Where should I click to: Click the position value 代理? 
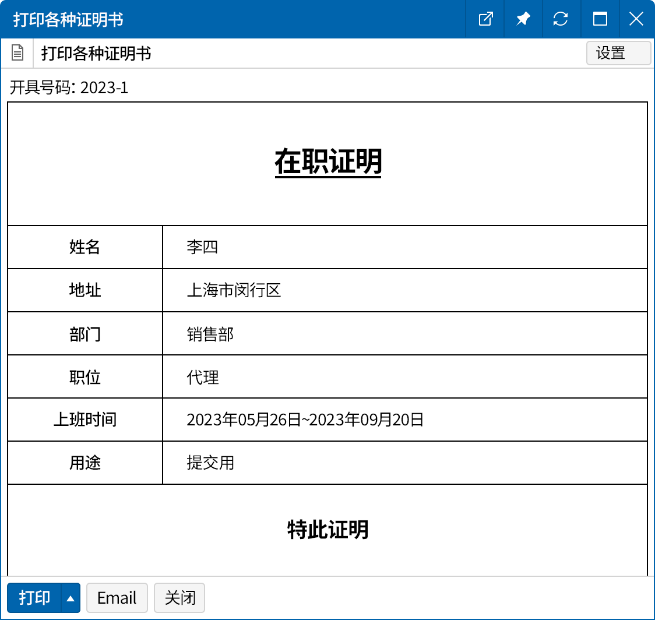(x=202, y=377)
